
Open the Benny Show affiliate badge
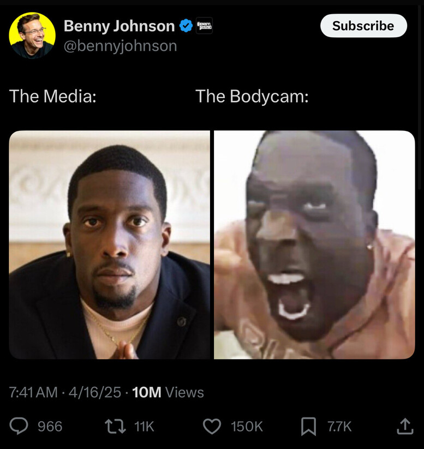pos(204,26)
